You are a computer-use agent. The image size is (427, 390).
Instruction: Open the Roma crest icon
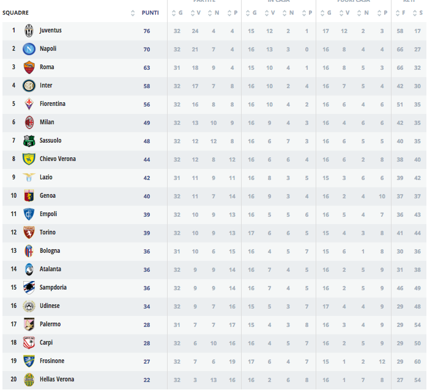coord(29,67)
